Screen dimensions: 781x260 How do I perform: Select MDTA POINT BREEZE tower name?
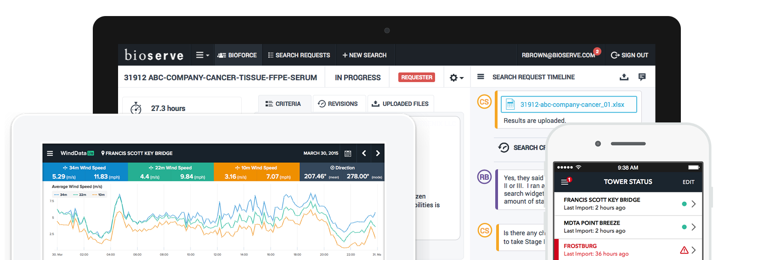592,223
